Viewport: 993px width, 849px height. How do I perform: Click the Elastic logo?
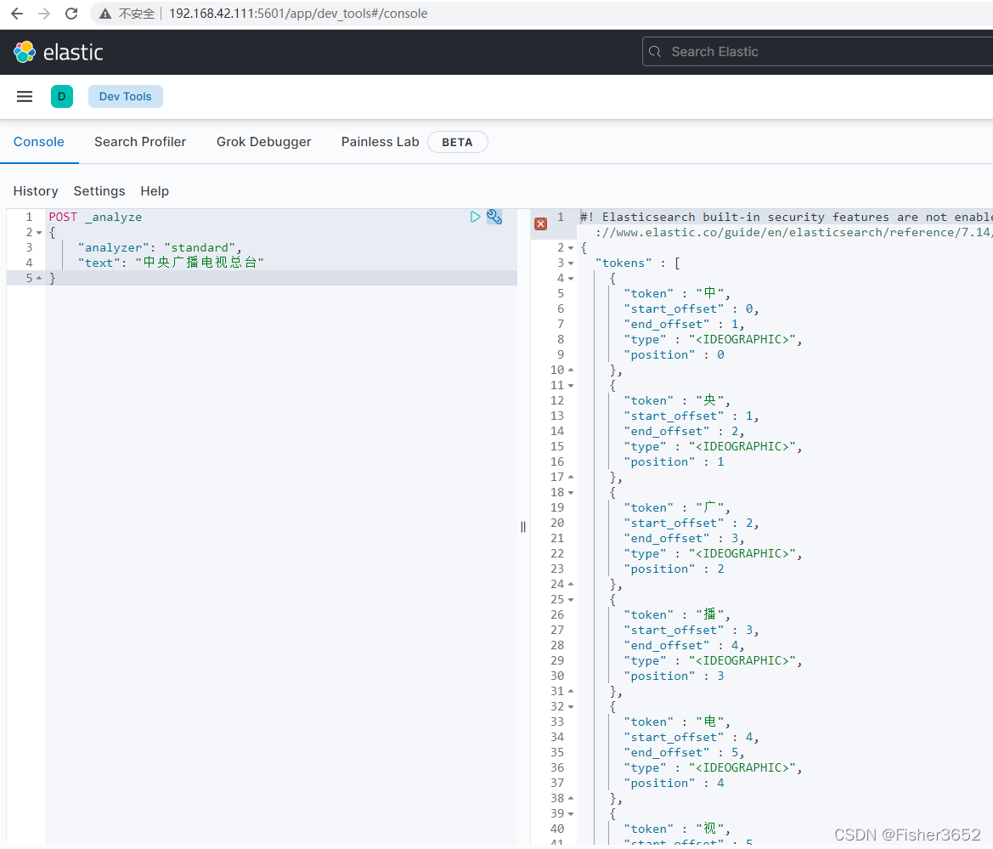pyautogui.click(x=59, y=52)
